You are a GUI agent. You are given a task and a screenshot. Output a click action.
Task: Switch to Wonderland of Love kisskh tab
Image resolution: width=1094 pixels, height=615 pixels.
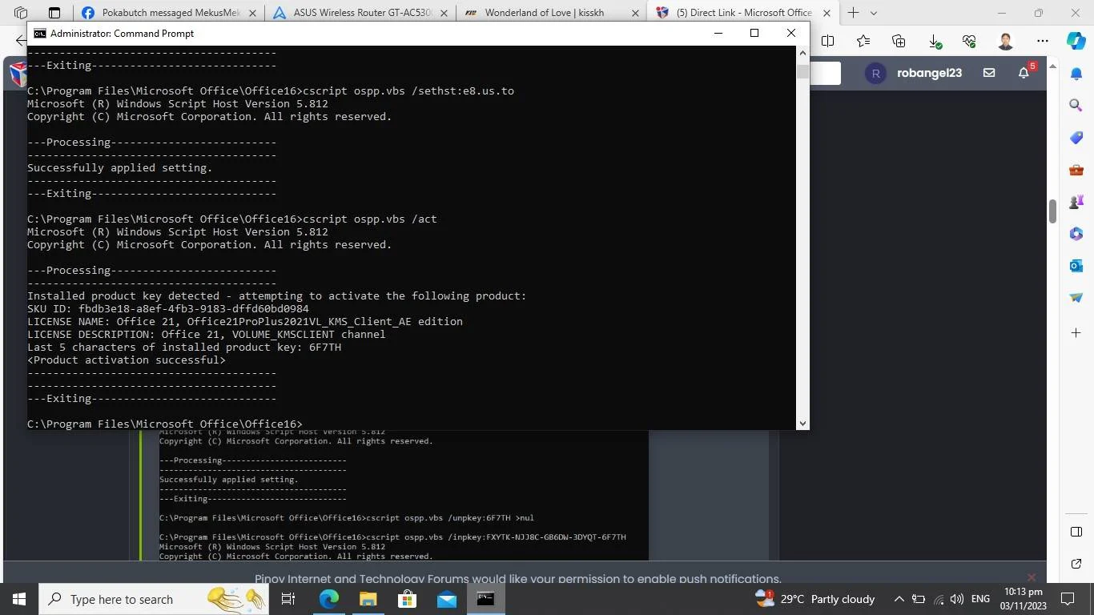click(x=552, y=13)
